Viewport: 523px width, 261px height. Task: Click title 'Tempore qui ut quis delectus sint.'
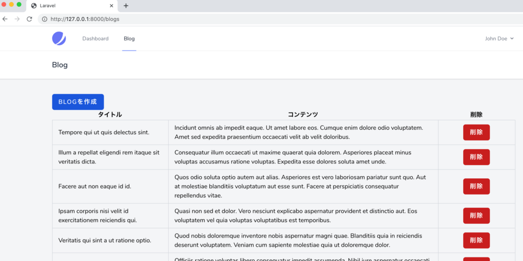pos(104,132)
